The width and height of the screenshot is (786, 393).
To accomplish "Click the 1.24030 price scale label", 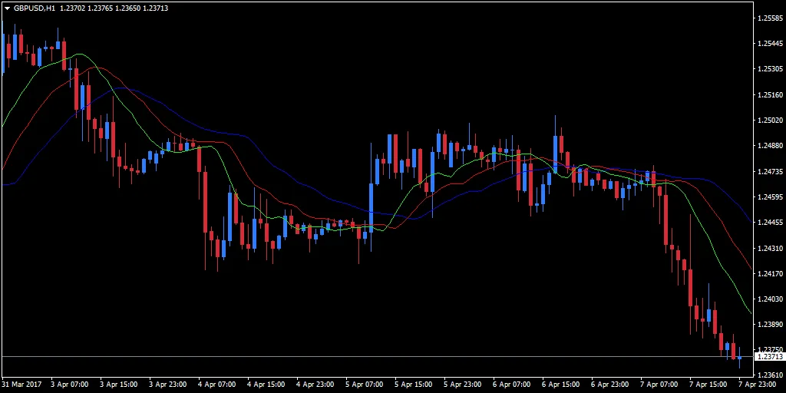I will [x=770, y=299].
